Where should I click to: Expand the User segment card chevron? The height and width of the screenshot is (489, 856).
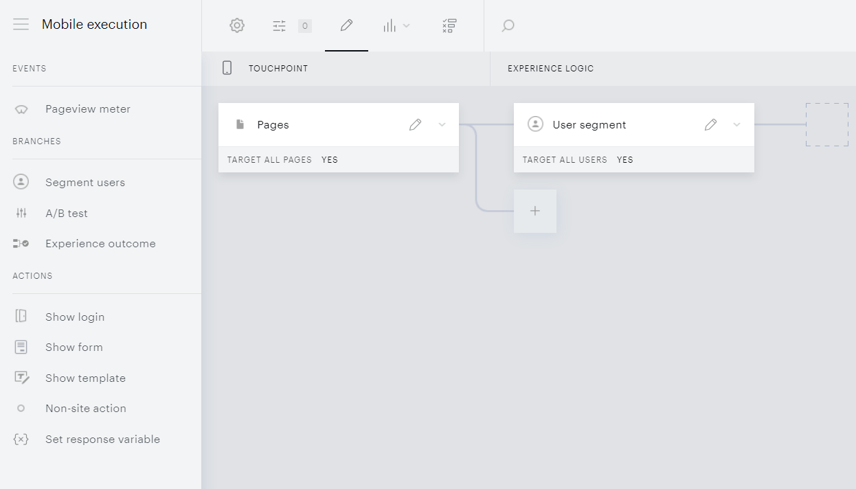click(x=736, y=124)
